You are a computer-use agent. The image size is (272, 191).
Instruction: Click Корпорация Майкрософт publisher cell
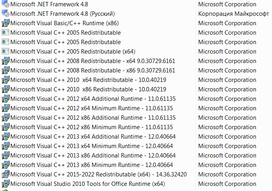(x=233, y=14)
